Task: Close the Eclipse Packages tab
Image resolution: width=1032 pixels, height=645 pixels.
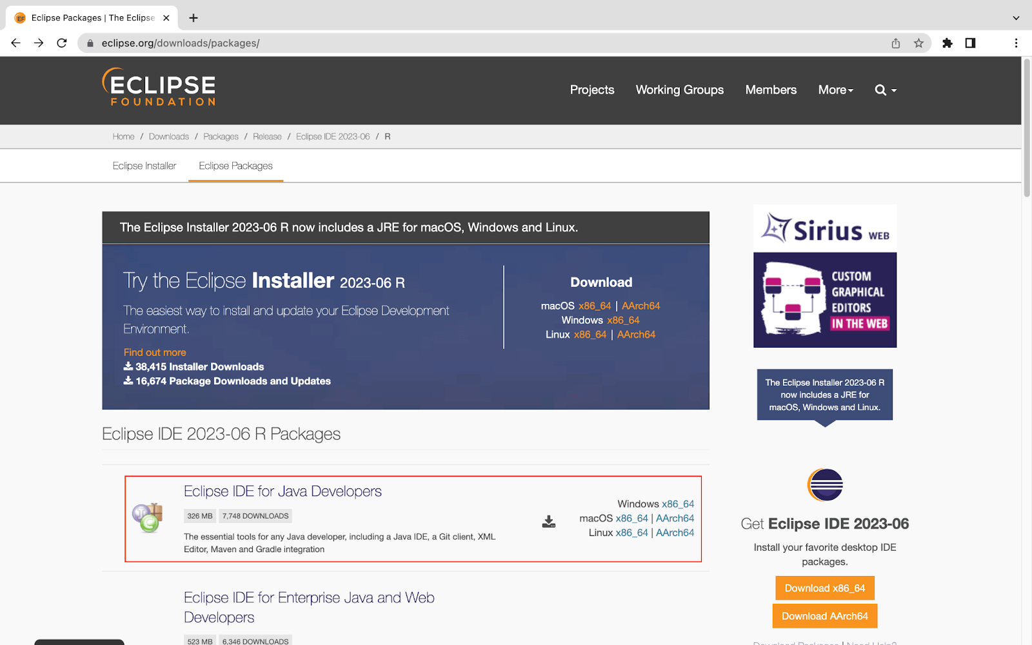Action: (x=166, y=18)
